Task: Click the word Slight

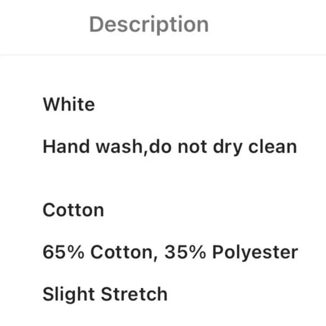Action: pyautogui.click(x=69, y=295)
